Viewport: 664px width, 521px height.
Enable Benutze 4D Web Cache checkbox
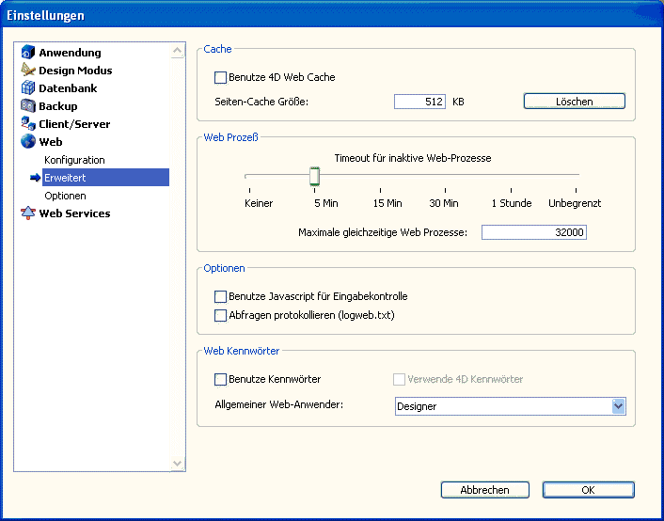point(221,77)
